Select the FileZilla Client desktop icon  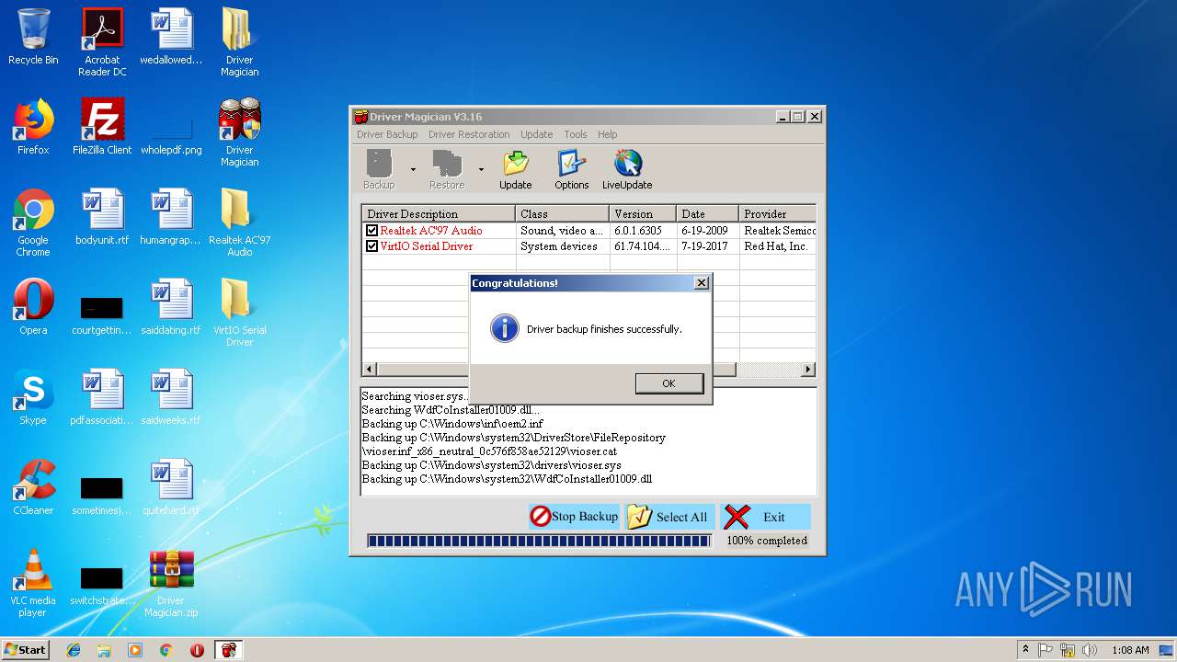pos(102,127)
